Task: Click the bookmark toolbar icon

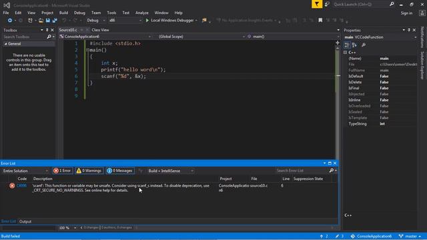Action: pyautogui.click(x=320, y=21)
